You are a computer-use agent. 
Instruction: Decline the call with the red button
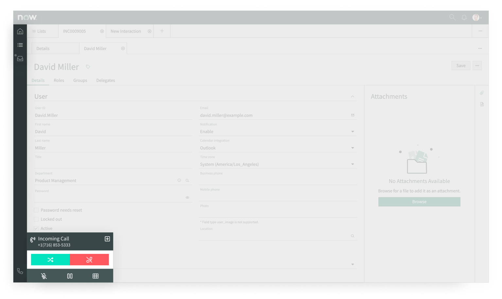point(89,260)
